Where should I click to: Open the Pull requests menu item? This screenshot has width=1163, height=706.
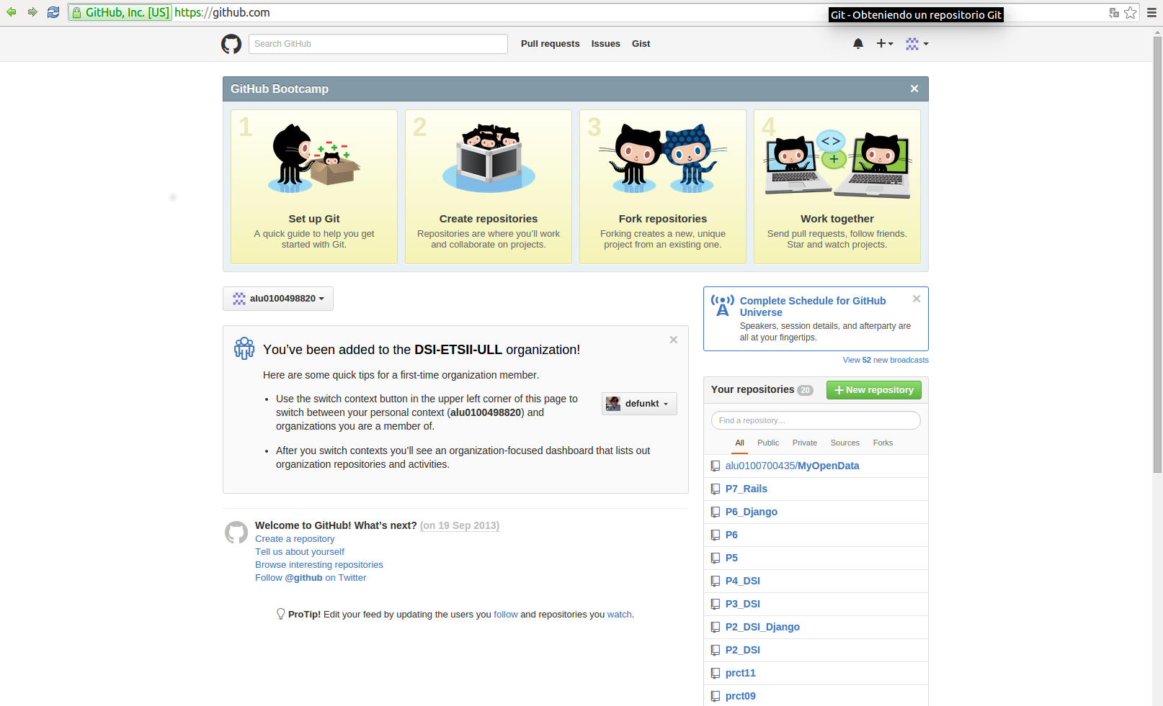(550, 44)
